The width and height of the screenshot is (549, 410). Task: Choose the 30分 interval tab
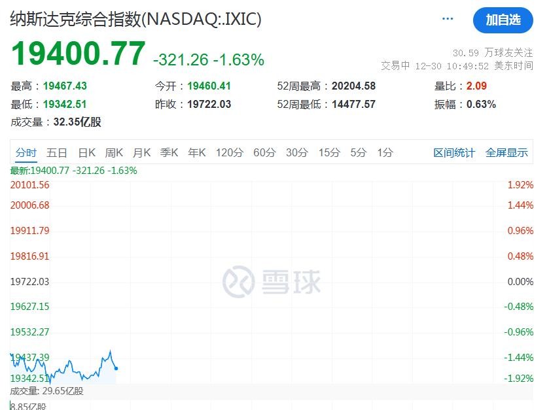tap(296, 152)
